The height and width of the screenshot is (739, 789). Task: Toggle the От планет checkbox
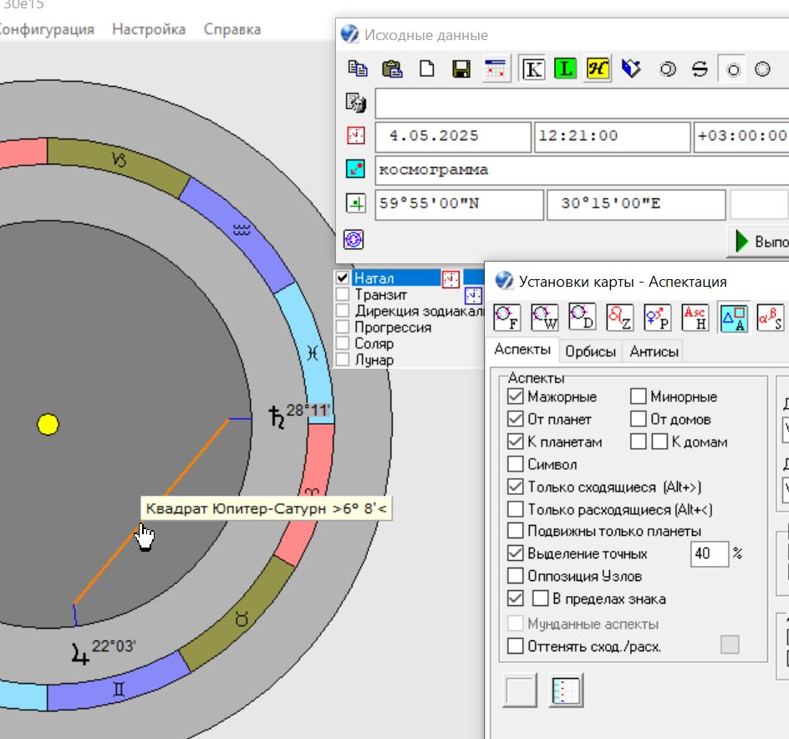tap(515, 419)
